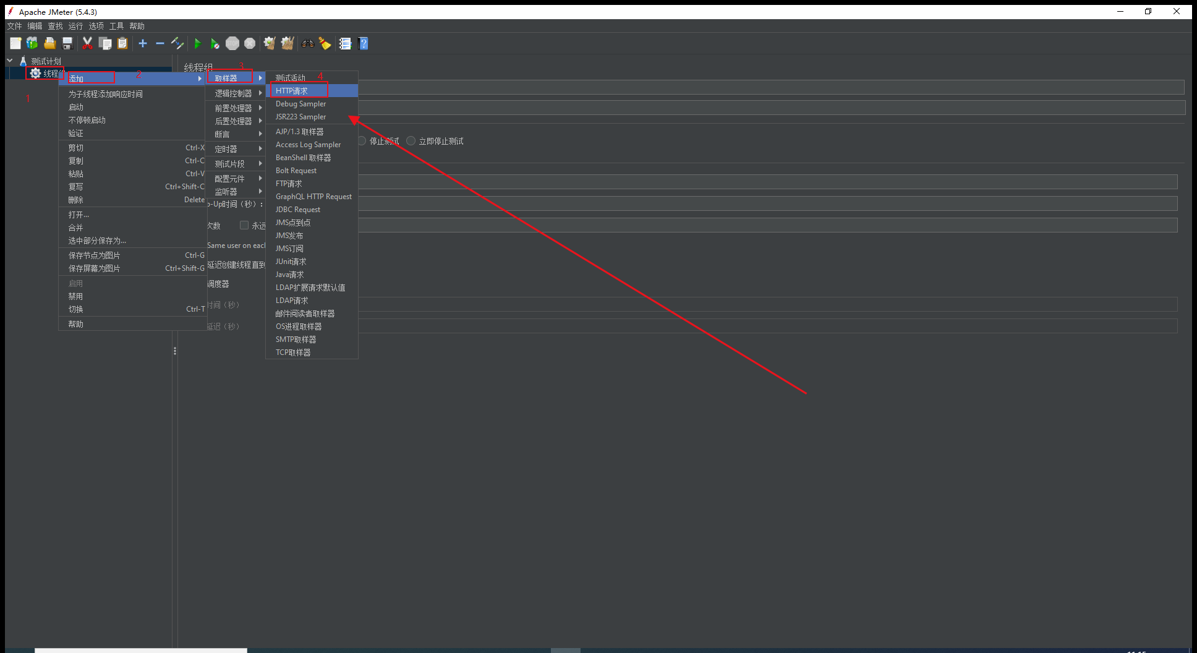The image size is (1197, 653).
Task: Expand the 监听器 submenu
Action: click(236, 192)
